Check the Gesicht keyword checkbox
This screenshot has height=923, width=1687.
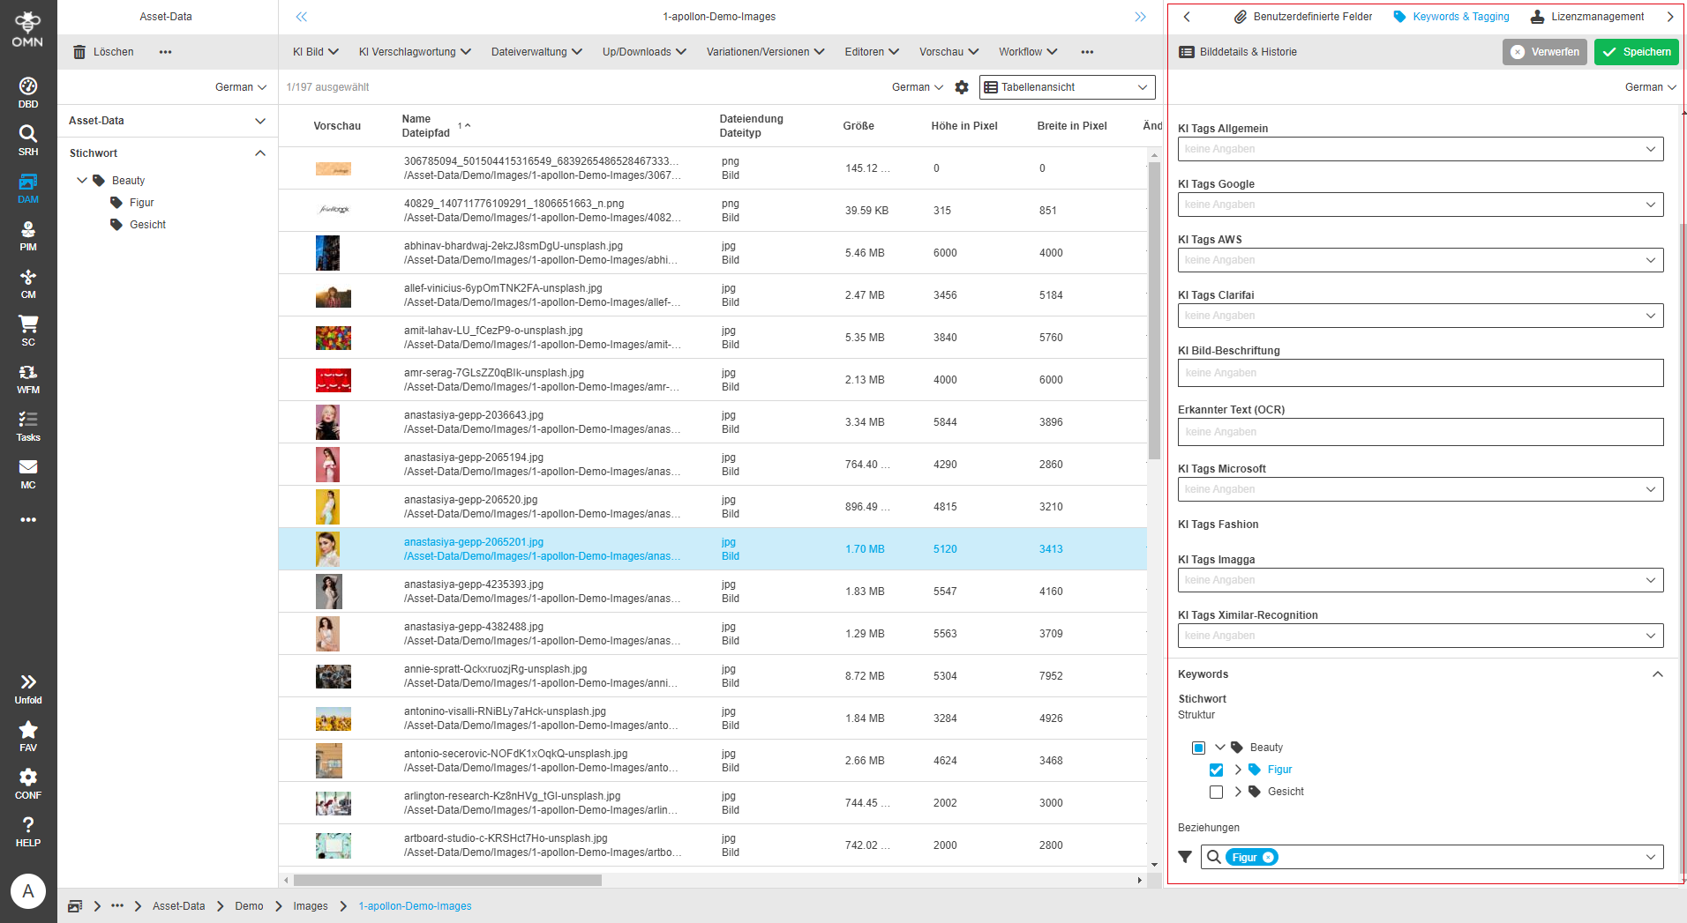pyautogui.click(x=1216, y=792)
